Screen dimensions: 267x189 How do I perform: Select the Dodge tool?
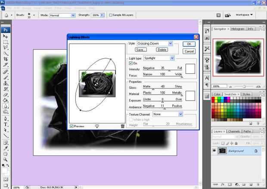(x=5, y=112)
